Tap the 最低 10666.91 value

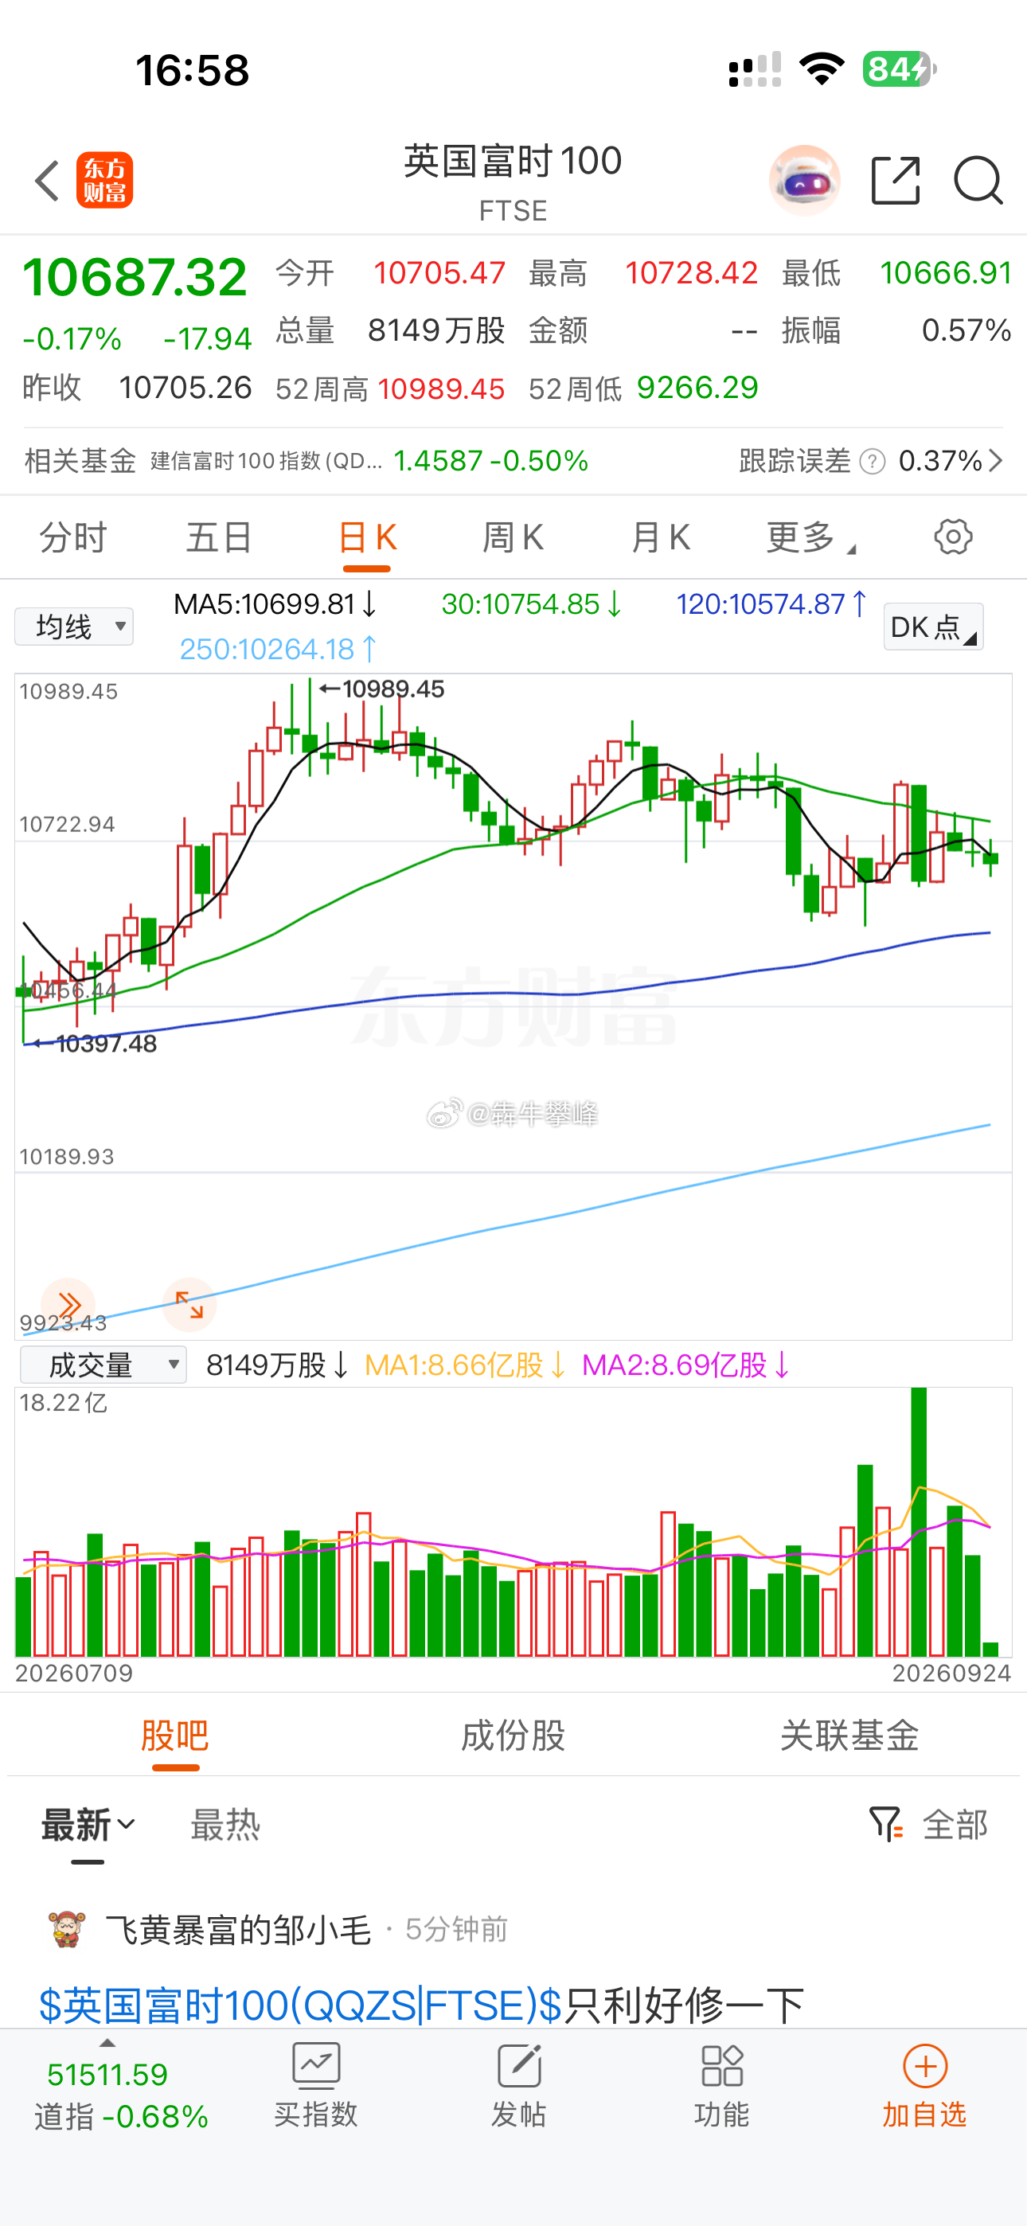tap(946, 273)
